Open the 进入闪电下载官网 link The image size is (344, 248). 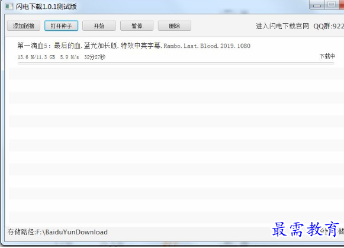pyautogui.click(x=282, y=26)
